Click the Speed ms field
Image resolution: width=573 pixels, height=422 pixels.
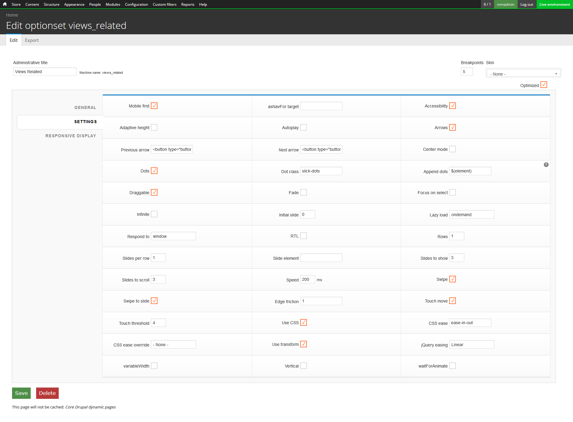(307, 279)
